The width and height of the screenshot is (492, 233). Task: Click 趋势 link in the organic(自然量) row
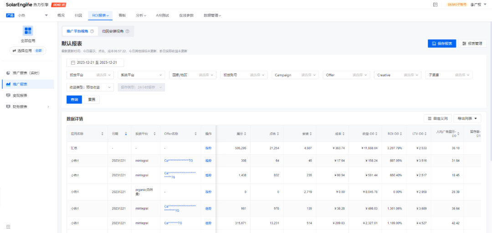208,192
